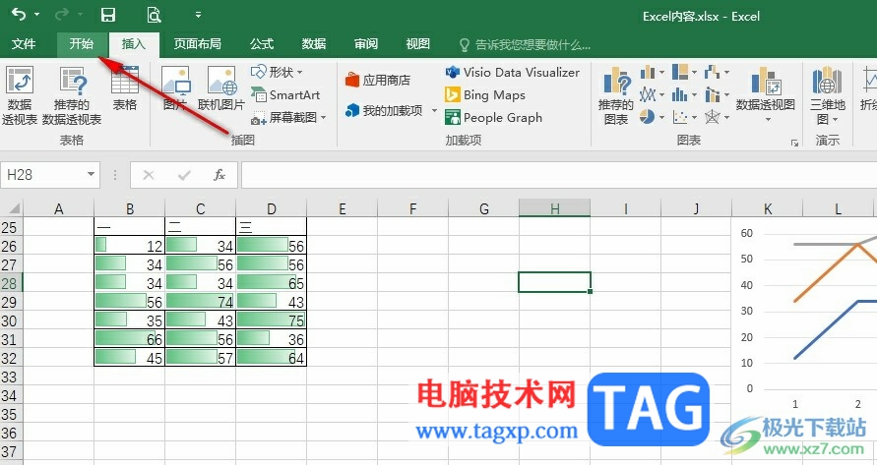Insert 联机图片 online pictures
This screenshot has width=877, height=465.
(x=221, y=88)
